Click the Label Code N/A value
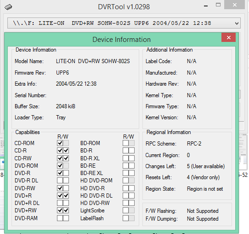 [192, 61]
